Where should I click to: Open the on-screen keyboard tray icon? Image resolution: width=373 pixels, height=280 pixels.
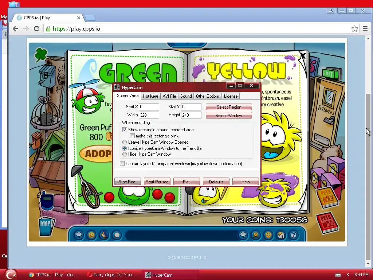338,275
